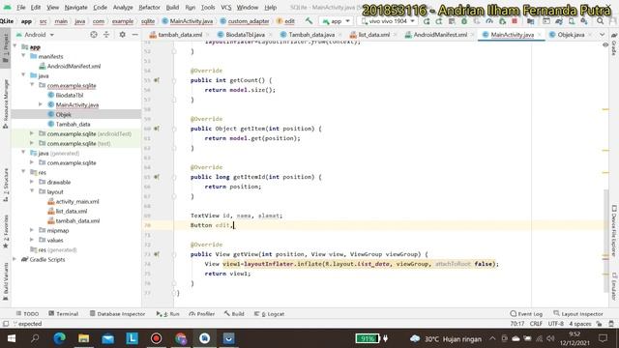Expand the MainActivity.java node
The image size is (619, 348).
click(41, 104)
